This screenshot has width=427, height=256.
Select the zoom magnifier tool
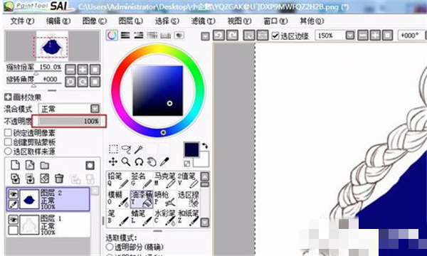pos(126,162)
